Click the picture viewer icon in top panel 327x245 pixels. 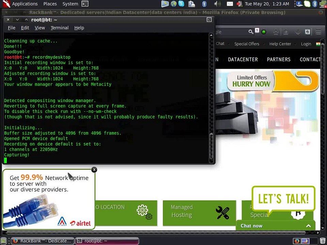(x=165, y=4)
